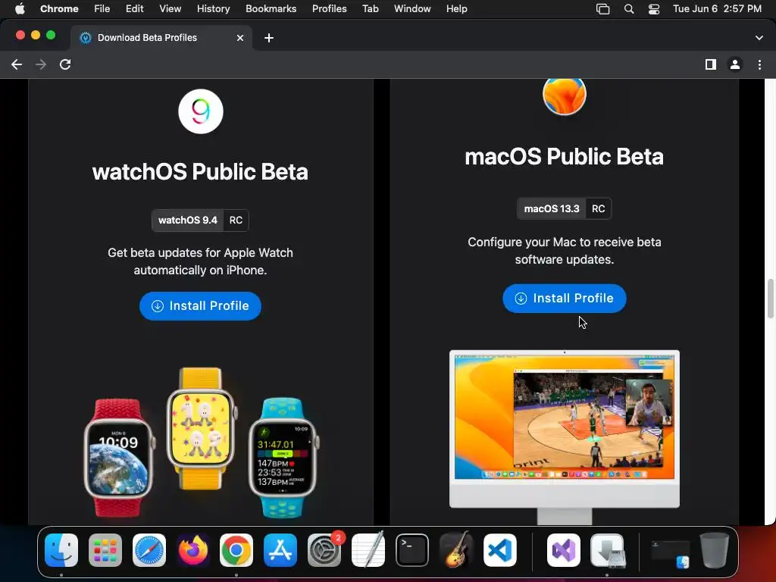Open the Bookmarks menu
The image size is (776, 582).
[x=271, y=9]
